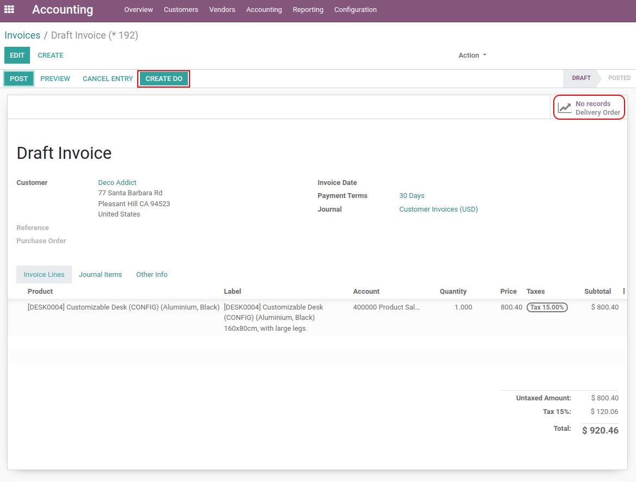Open the 30 Days payment terms link

click(412, 196)
